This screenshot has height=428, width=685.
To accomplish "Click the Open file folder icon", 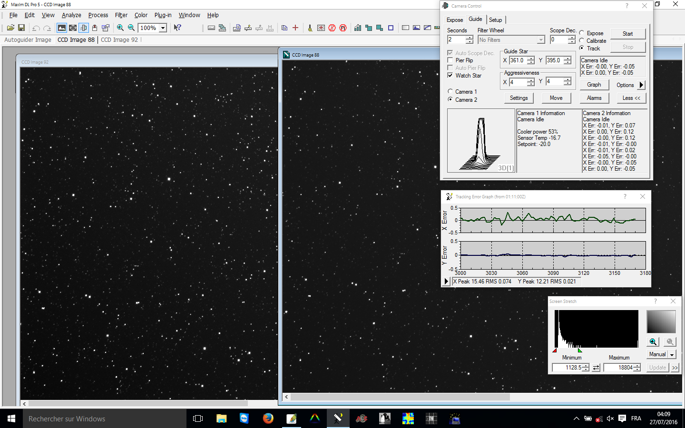I will (x=10, y=28).
